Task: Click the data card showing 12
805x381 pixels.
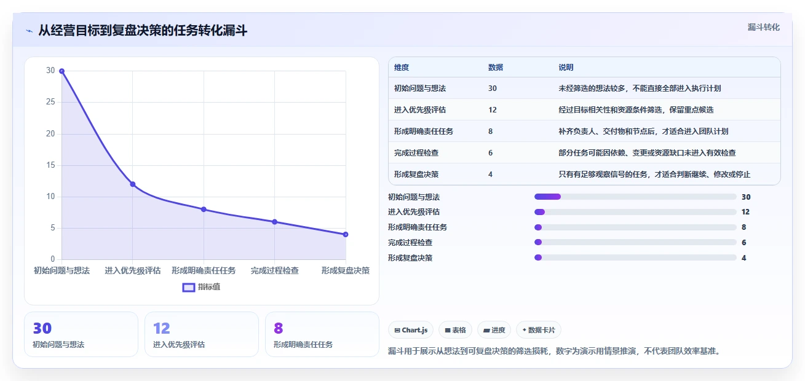Action: [202, 334]
